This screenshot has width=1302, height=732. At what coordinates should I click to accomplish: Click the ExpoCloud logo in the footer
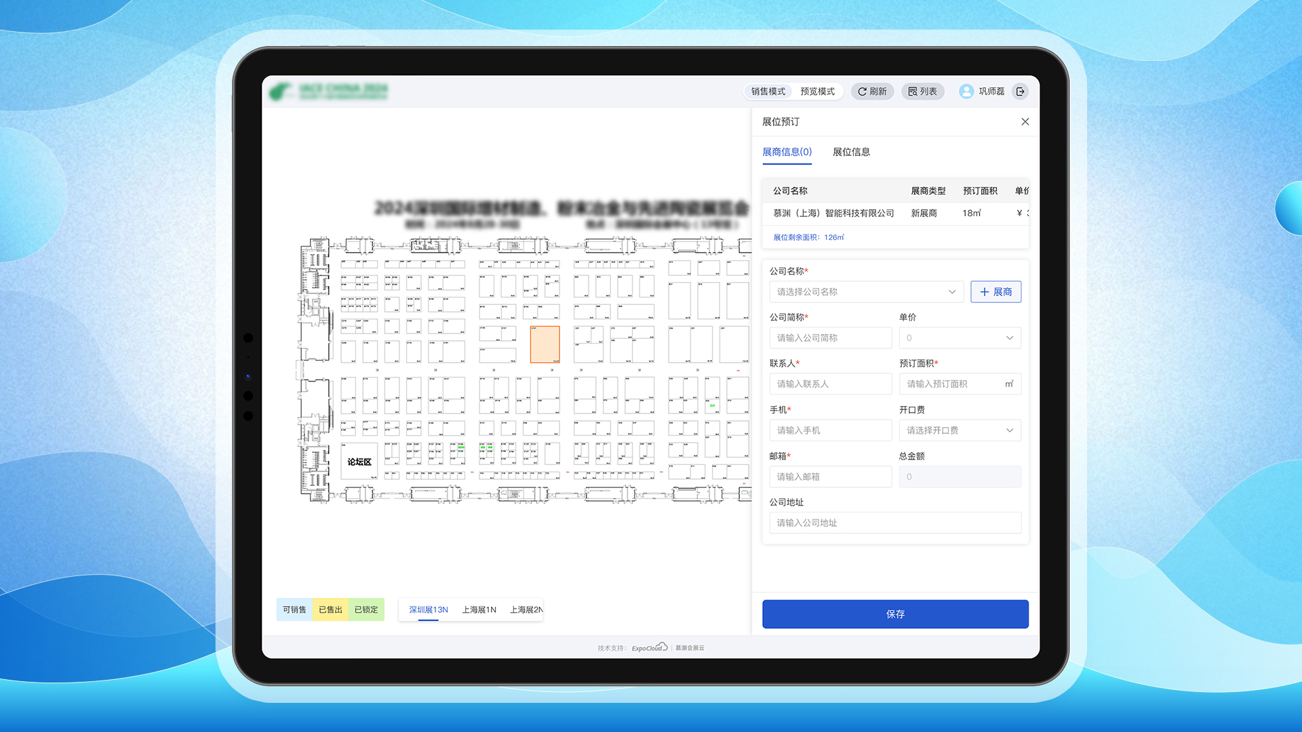(650, 648)
